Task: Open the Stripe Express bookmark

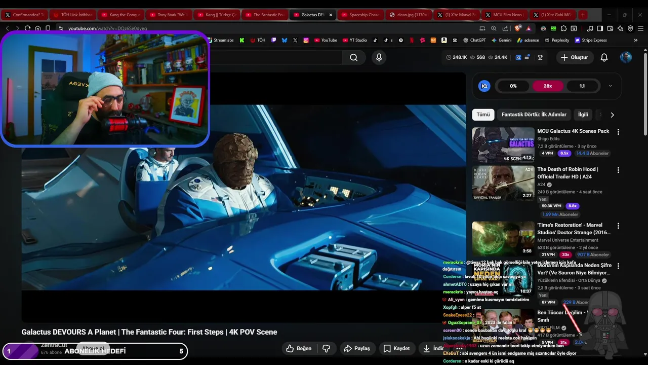Action: coord(590,40)
